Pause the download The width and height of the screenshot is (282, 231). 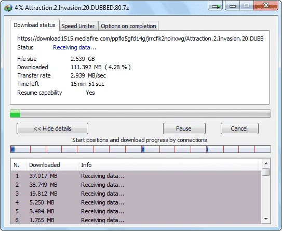(184, 129)
